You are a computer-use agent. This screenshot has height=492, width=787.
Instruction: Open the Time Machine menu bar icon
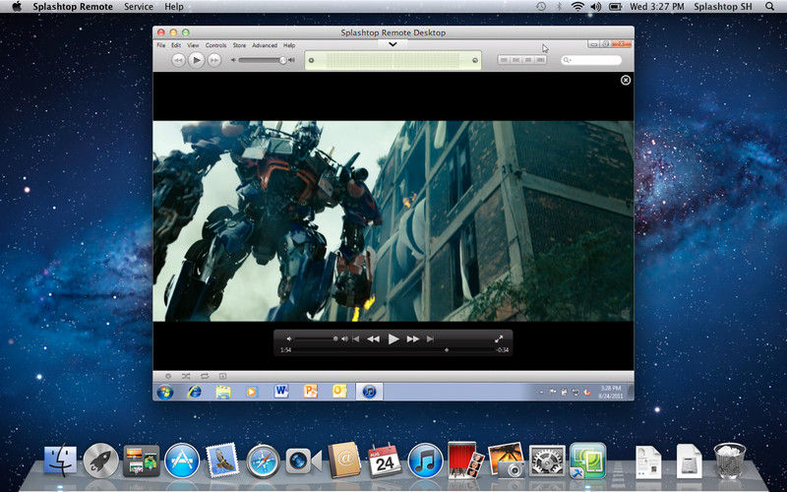tap(541, 7)
